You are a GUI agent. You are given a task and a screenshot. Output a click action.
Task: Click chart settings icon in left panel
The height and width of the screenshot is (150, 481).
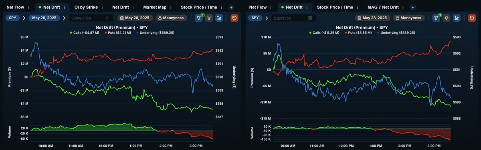click(x=219, y=18)
